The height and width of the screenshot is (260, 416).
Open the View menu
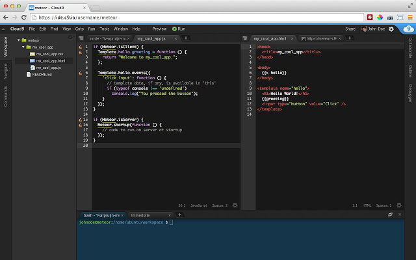(x=66, y=29)
